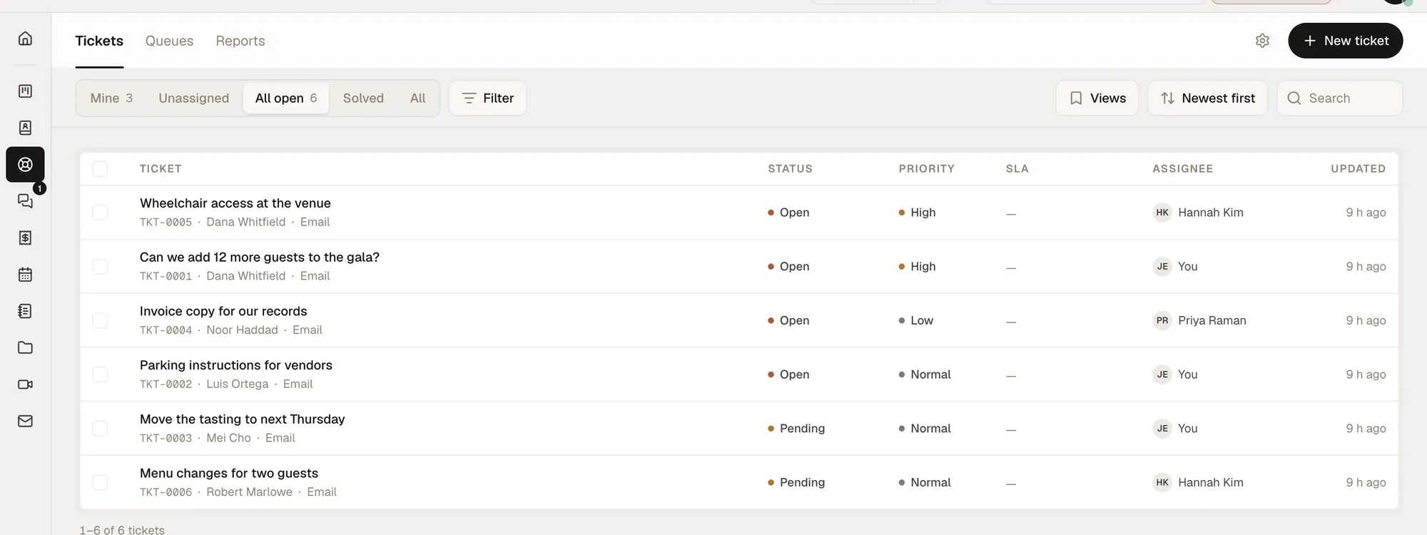This screenshot has height=535, width=1427.
Task: Open ticket "Menu changes for two guests"
Action: pyautogui.click(x=229, y=473)
